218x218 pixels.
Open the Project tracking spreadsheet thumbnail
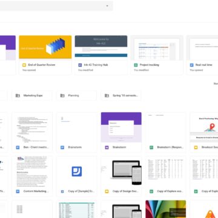(x=157, y=48)
